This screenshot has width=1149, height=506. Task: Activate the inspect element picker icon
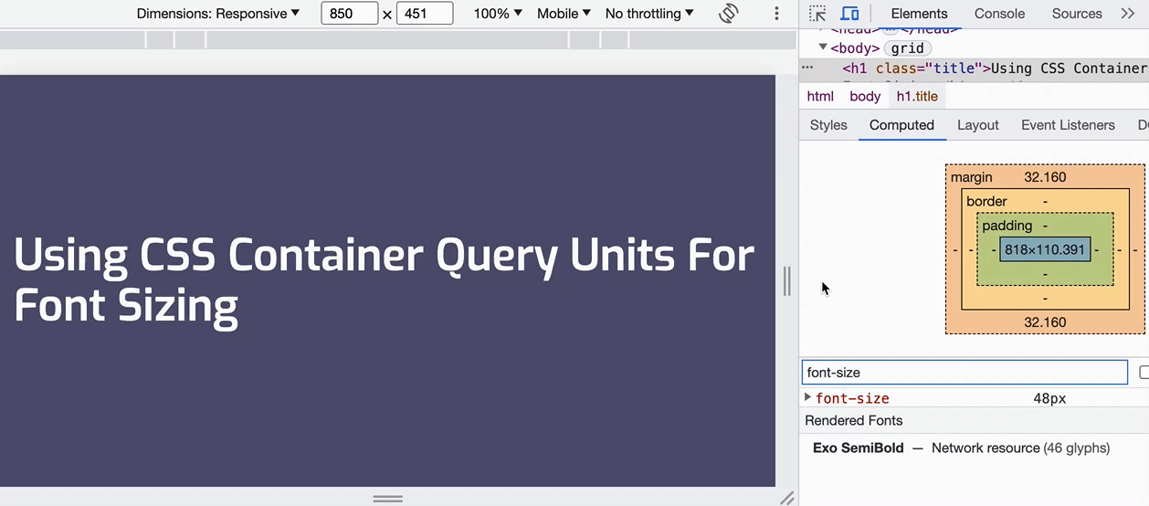pos(817,14)
